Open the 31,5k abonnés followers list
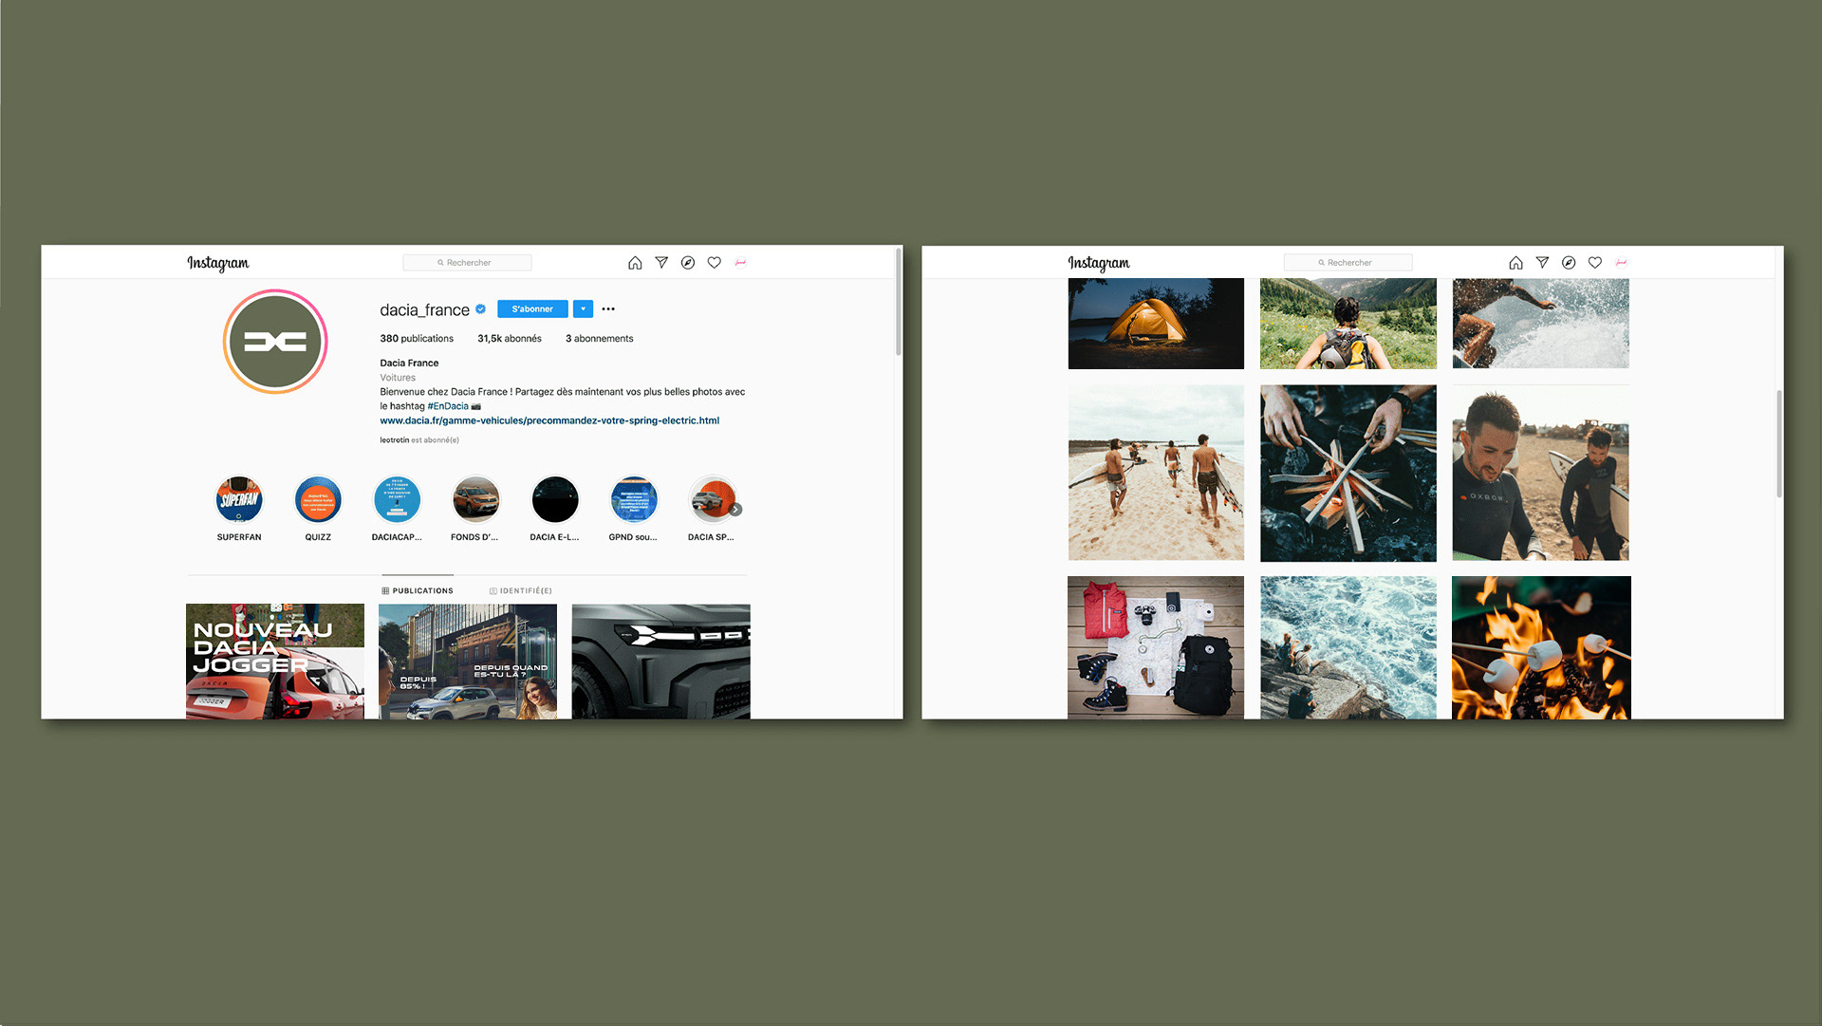Screen dimensions: 1822x1026 point(510,339)
